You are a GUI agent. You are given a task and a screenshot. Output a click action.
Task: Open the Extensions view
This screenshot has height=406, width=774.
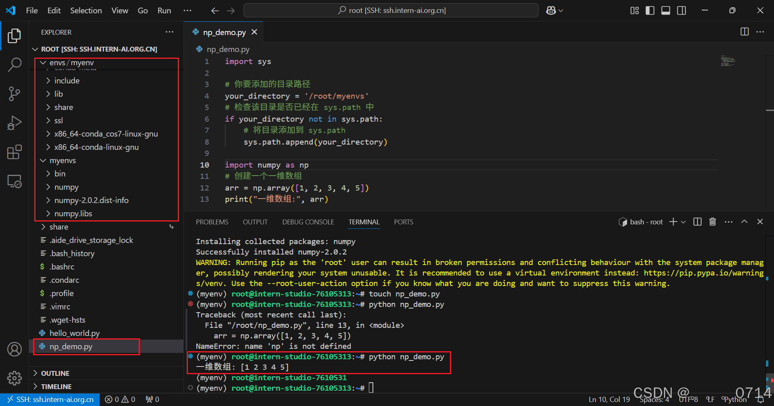(x=15, y=152)
